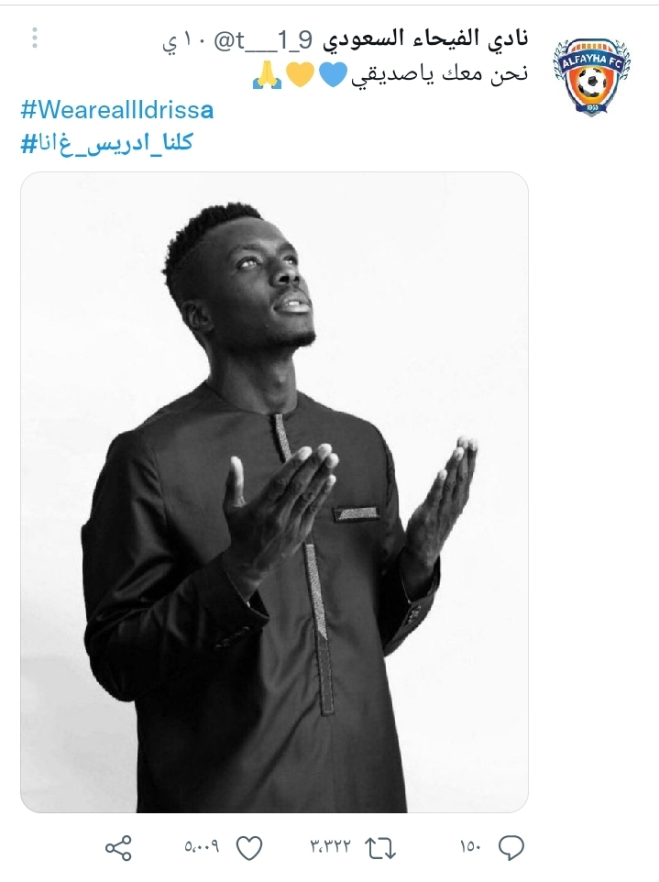The image size is (659, 882).
Task: Click the retweet count ٣,٣٢٢
Action: point(330,846)
